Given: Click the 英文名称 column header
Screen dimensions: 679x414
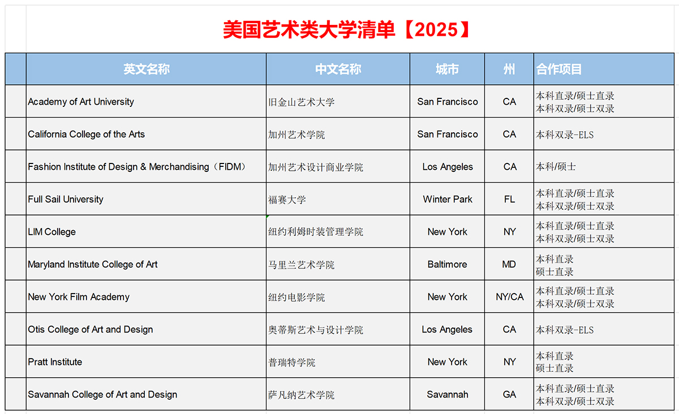Looking at the screenshot, I should coord(146,68).
